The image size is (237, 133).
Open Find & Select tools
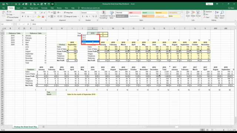(222, 15)
